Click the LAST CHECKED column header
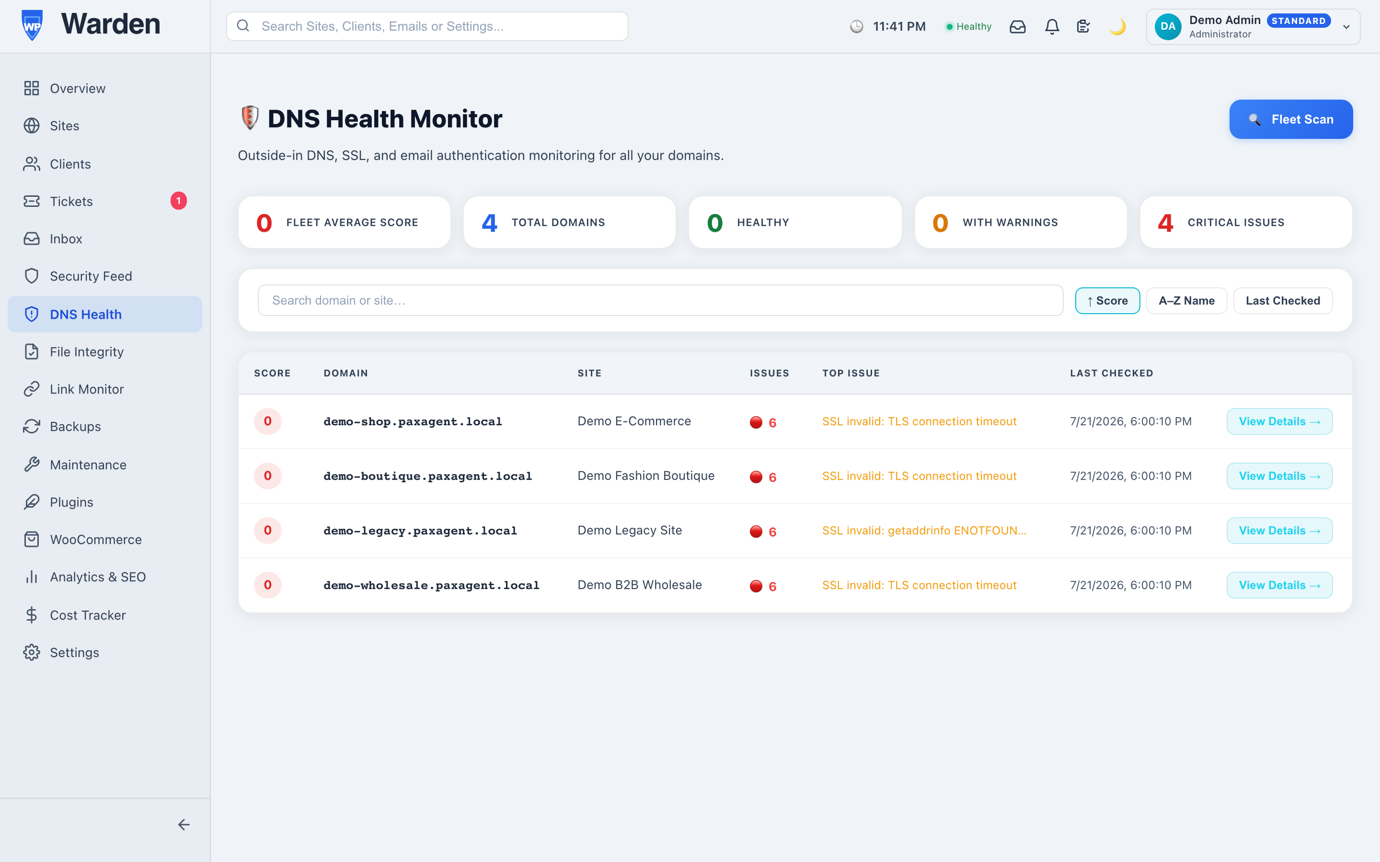 point(1111,374)
